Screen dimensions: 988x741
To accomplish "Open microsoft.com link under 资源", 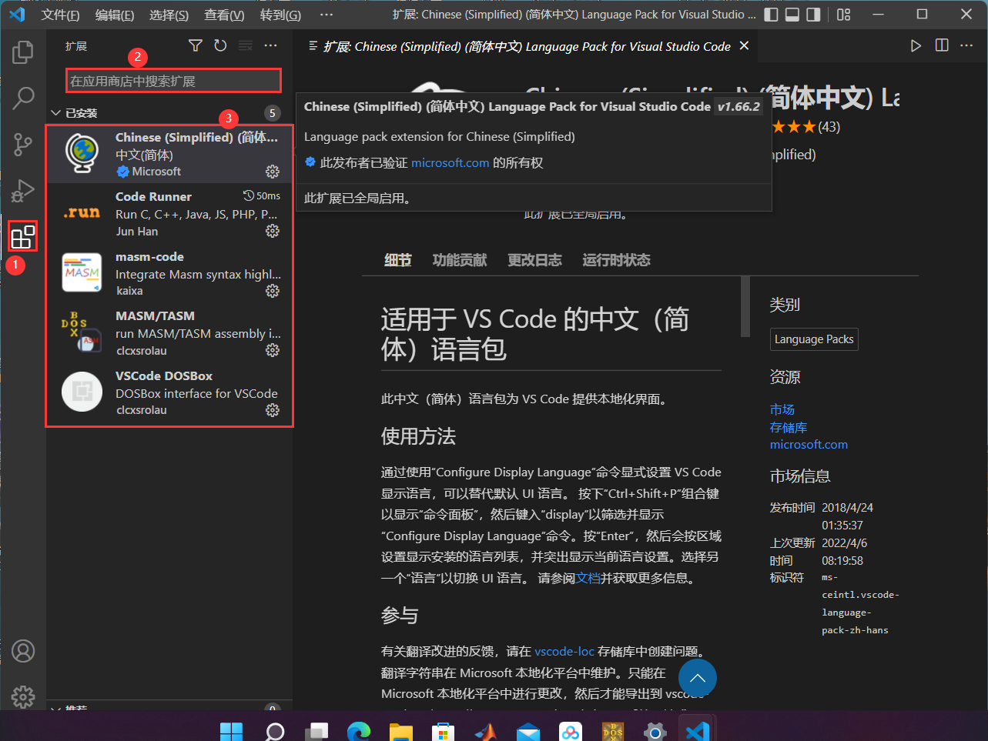I will click(809, 444).
